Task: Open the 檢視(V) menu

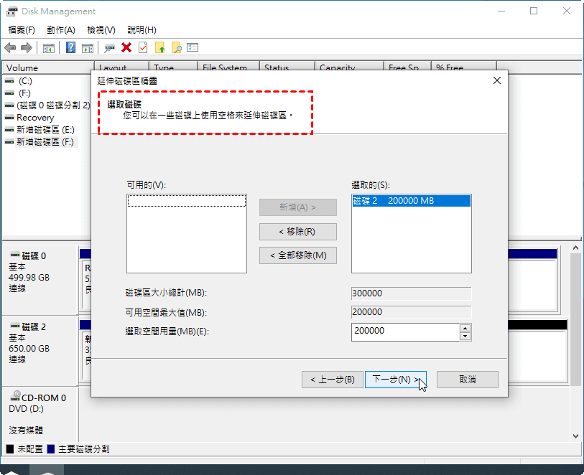Action: (x=101, y=30)
